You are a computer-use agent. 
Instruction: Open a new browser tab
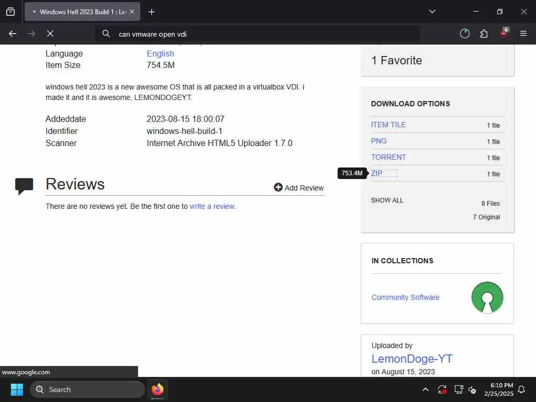pos(151,12)
